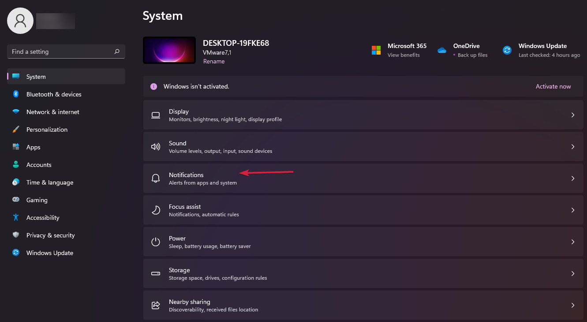Open Focus assist via its chevron

tap(573, 210)
